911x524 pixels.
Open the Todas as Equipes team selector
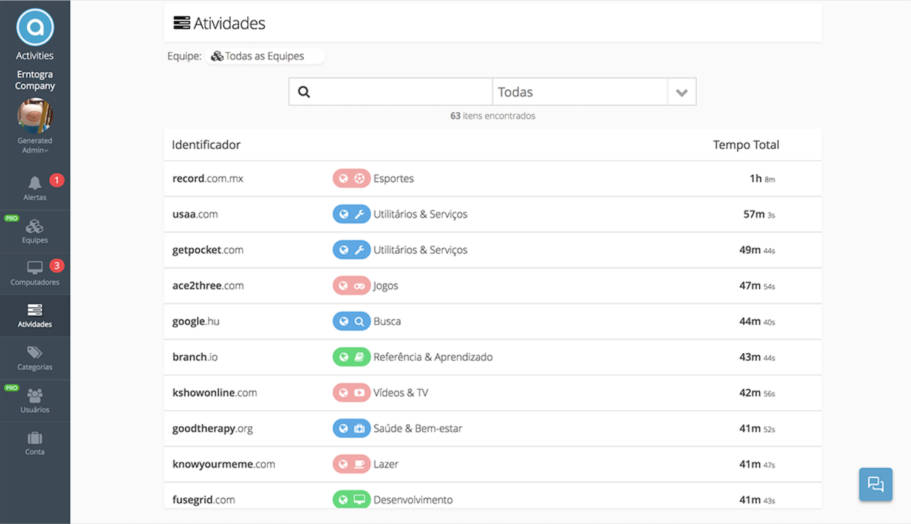tap(264, 55)
